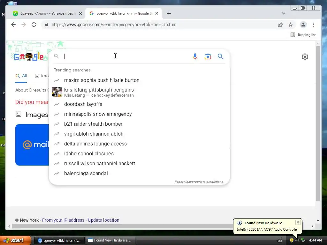Viewport: 327px width, 245px height.
Task: Open Found New Hardware taskbar item
Action: pyautogui.click(x=110, y=241)
